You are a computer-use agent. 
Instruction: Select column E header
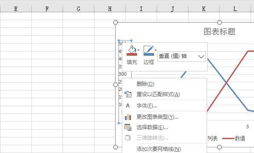[16, 9]
